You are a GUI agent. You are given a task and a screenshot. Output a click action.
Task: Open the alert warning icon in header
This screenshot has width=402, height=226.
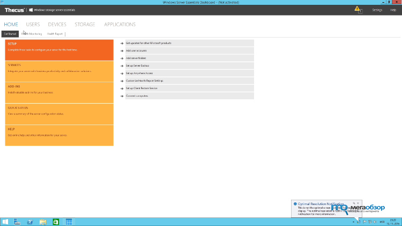click(358, 10)
